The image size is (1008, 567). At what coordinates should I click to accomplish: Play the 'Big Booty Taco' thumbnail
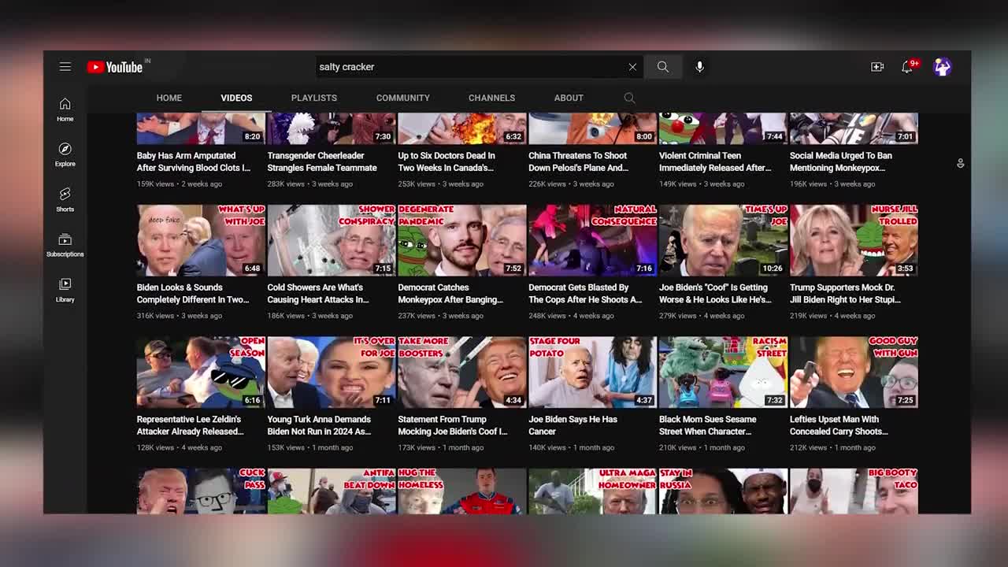click(854, 491)
